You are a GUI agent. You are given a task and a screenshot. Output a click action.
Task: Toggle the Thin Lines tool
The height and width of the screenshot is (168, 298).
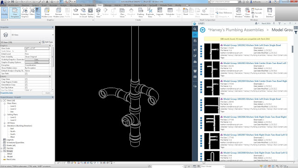pos(38,13)
